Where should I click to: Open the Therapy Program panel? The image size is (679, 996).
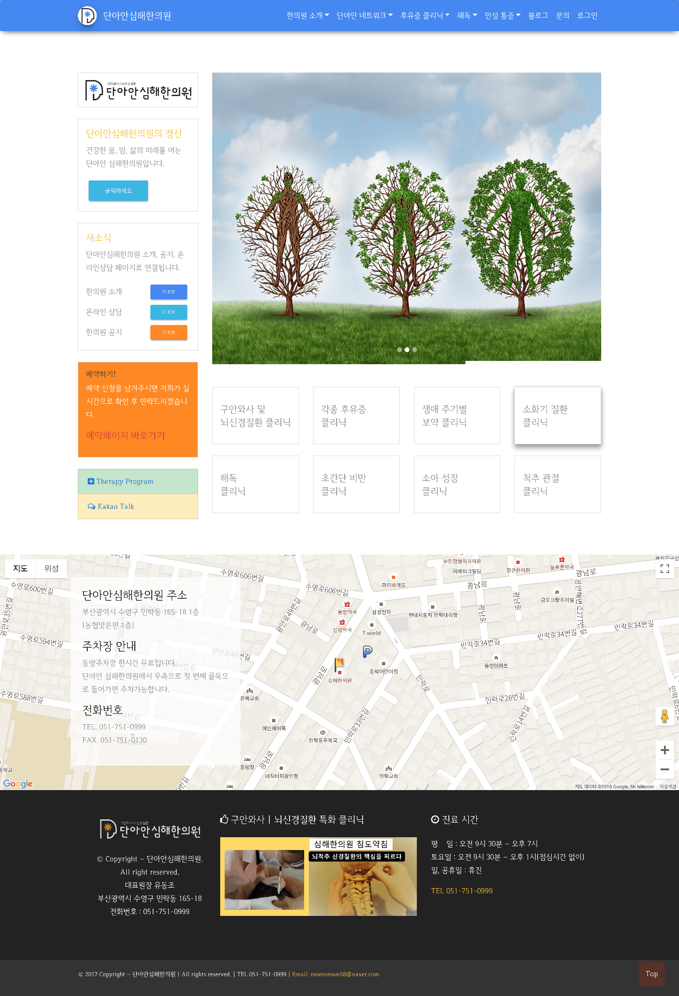pyautogui.click(x=138, y=482)
